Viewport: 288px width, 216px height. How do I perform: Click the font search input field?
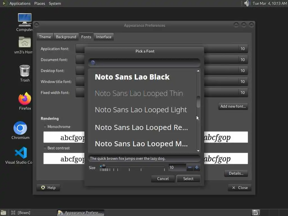point(144,63)
